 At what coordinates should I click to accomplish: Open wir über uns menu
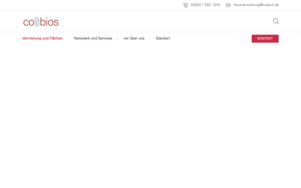coord(134,39)
